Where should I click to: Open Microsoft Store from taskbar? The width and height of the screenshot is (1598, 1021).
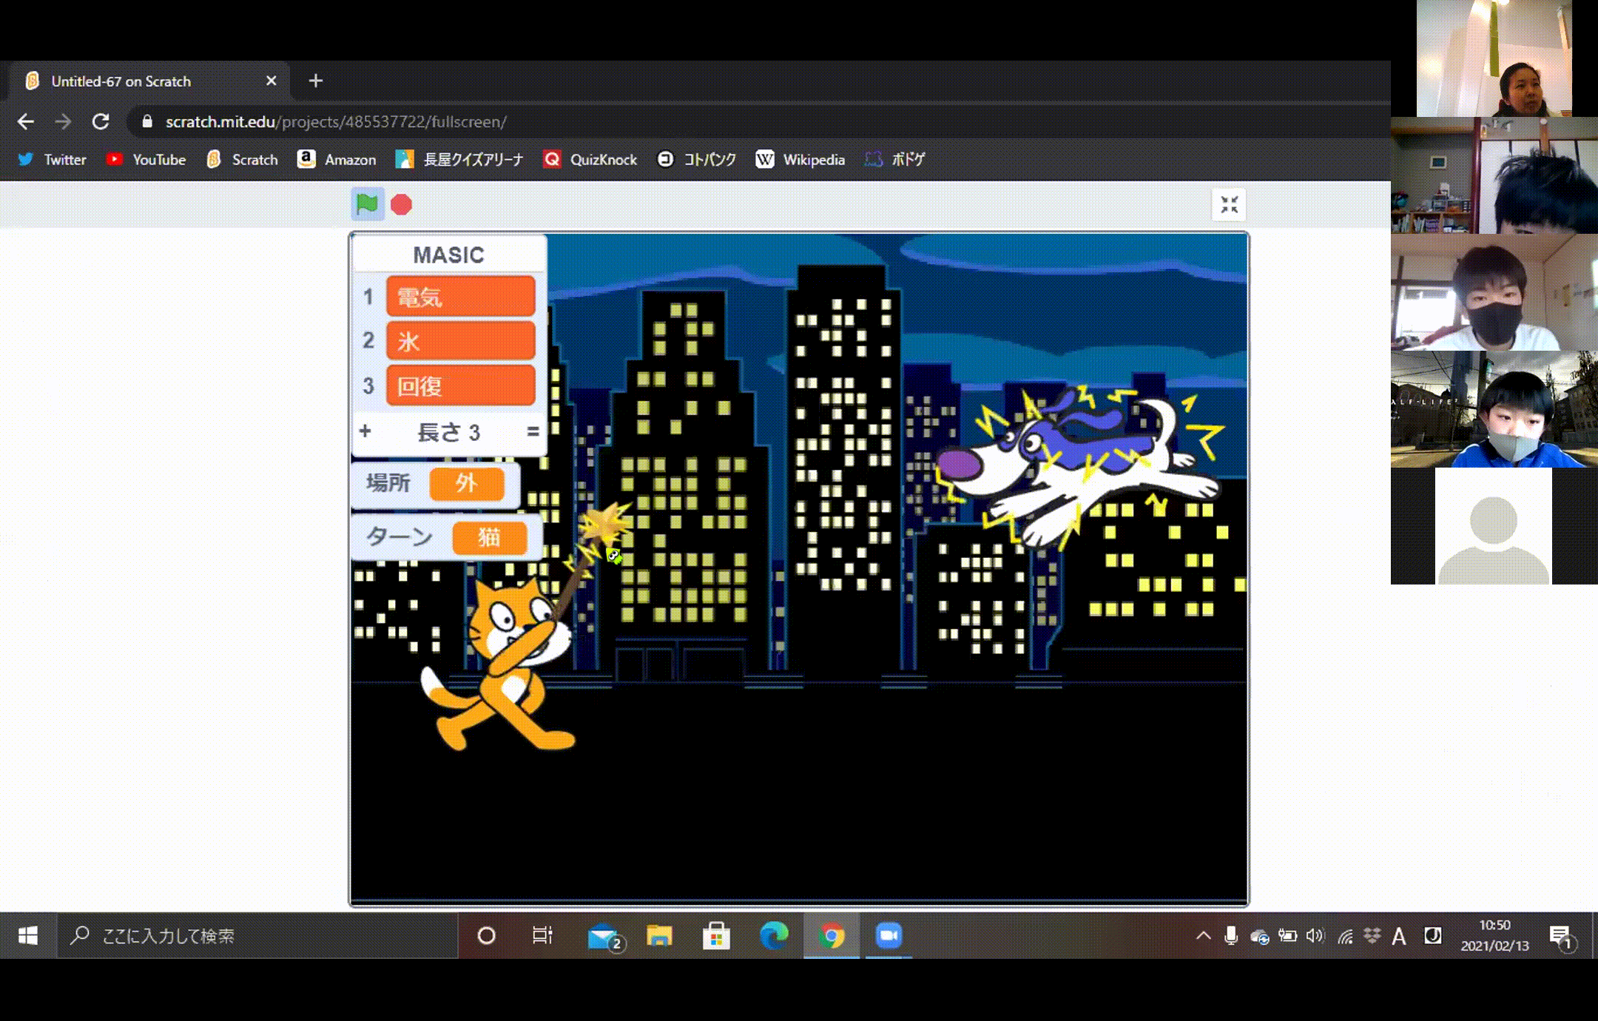pos(716,936)
